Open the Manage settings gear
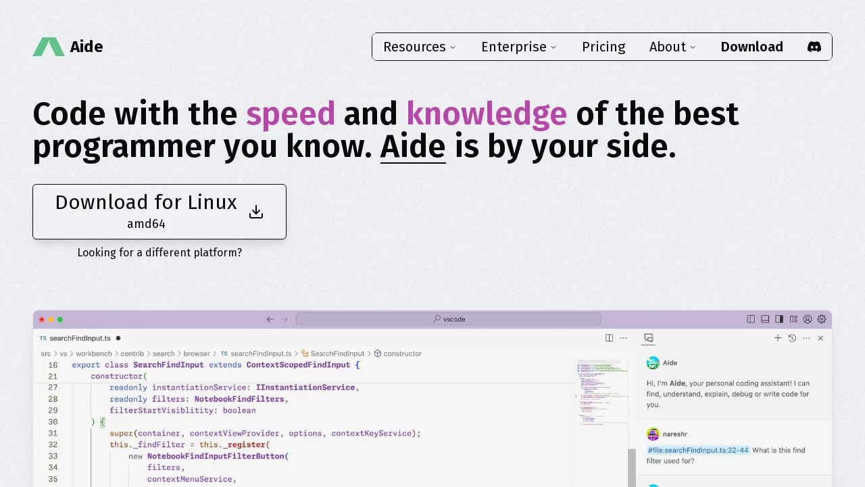Screen dimensions: 865x487 pos(822,319)
